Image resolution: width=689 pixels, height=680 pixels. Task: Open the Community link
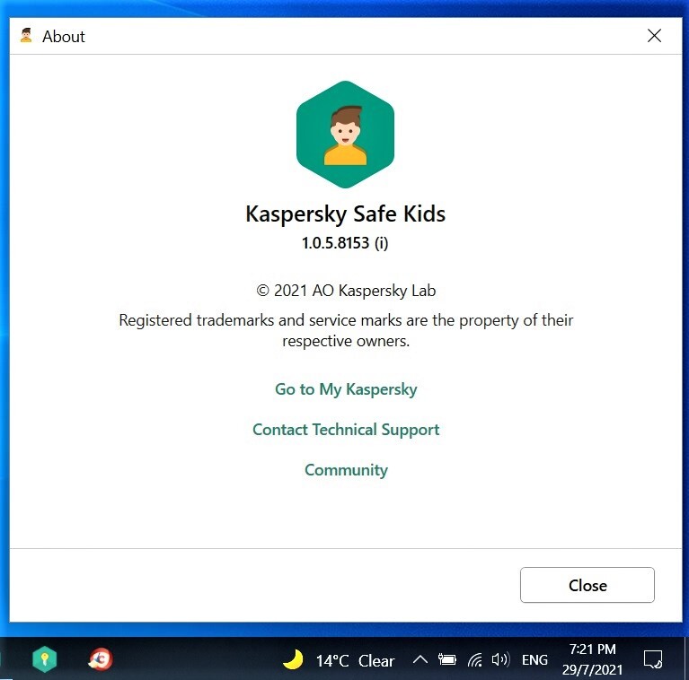click(346, 470)
